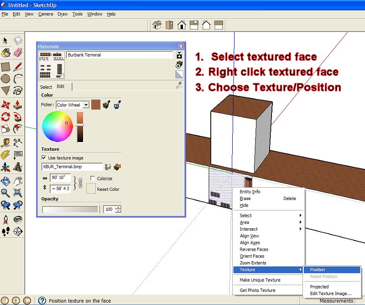Uncheck Use texture image

click(43, 158)
